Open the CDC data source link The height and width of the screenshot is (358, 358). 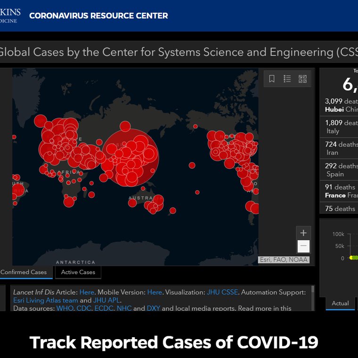[83, 308]
